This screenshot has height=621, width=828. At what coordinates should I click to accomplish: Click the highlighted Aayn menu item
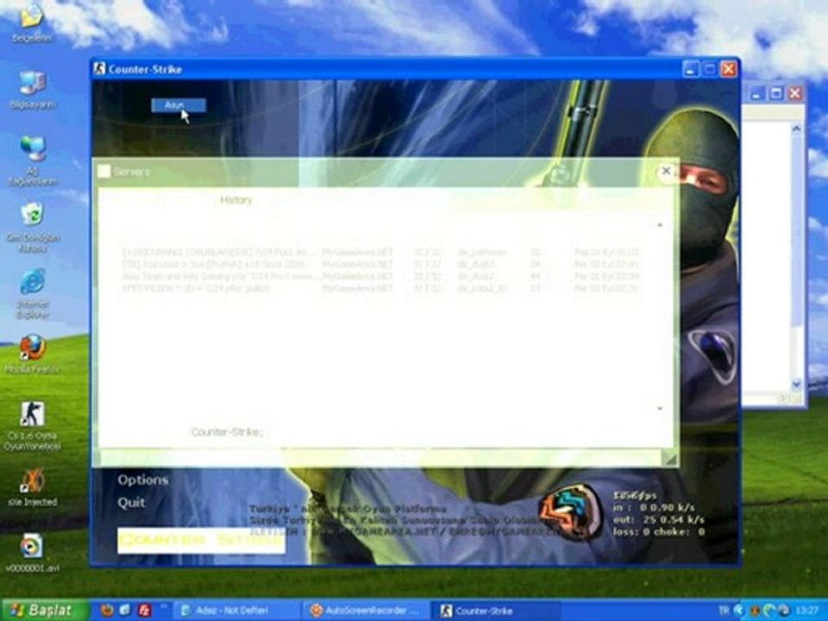(x=179, y=105)
